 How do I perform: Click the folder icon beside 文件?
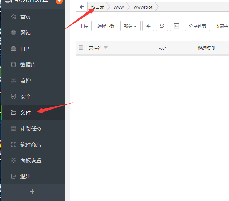[13, 112]
